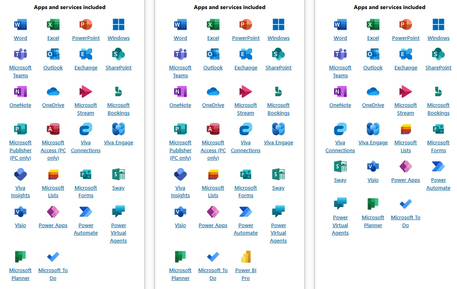Click the Microsoft Planner icon in the right column
This screenshot has height=289, width=457.
click(x=373, y=204)
